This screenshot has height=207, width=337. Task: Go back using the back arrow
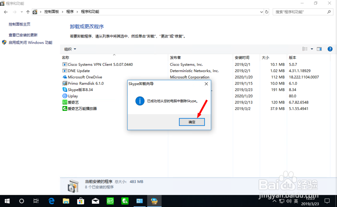(x=6, y=12)
